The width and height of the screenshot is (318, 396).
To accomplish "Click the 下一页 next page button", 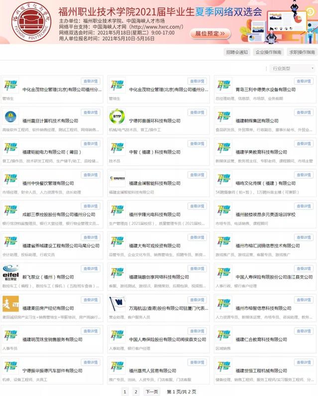I will point(152,392).
